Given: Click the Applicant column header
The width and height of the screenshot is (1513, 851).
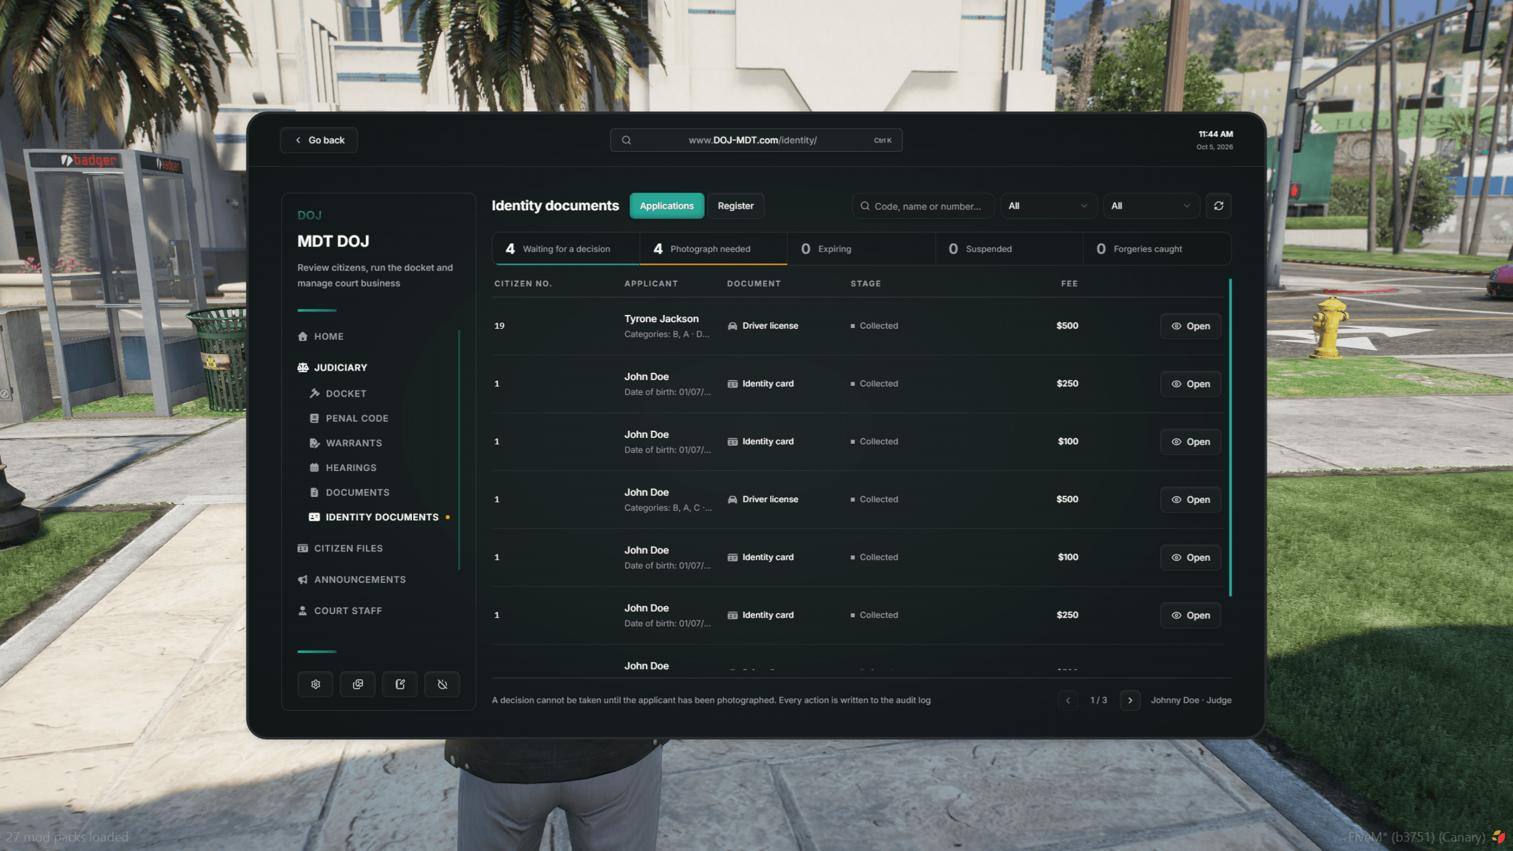Looking at the screenshot, I should 651,284.
